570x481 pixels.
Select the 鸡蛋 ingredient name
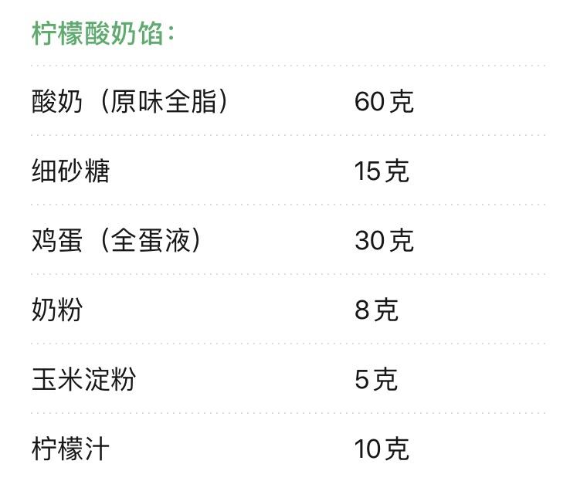[57, 240]
